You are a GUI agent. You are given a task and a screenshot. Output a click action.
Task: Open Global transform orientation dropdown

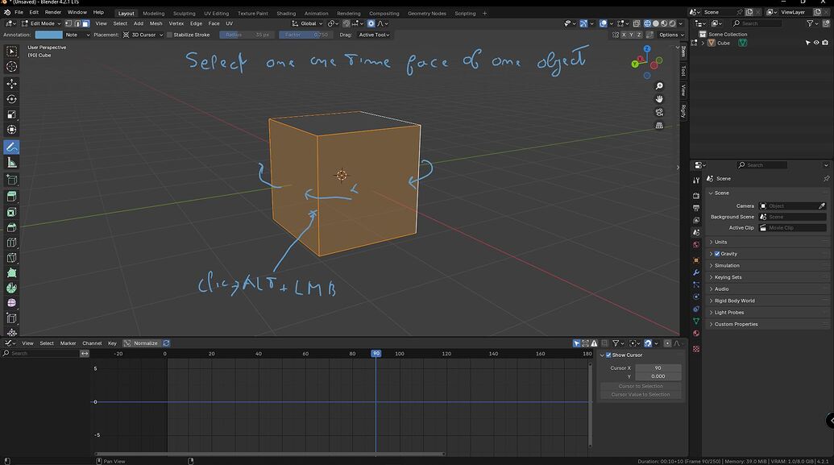[308, 23]
